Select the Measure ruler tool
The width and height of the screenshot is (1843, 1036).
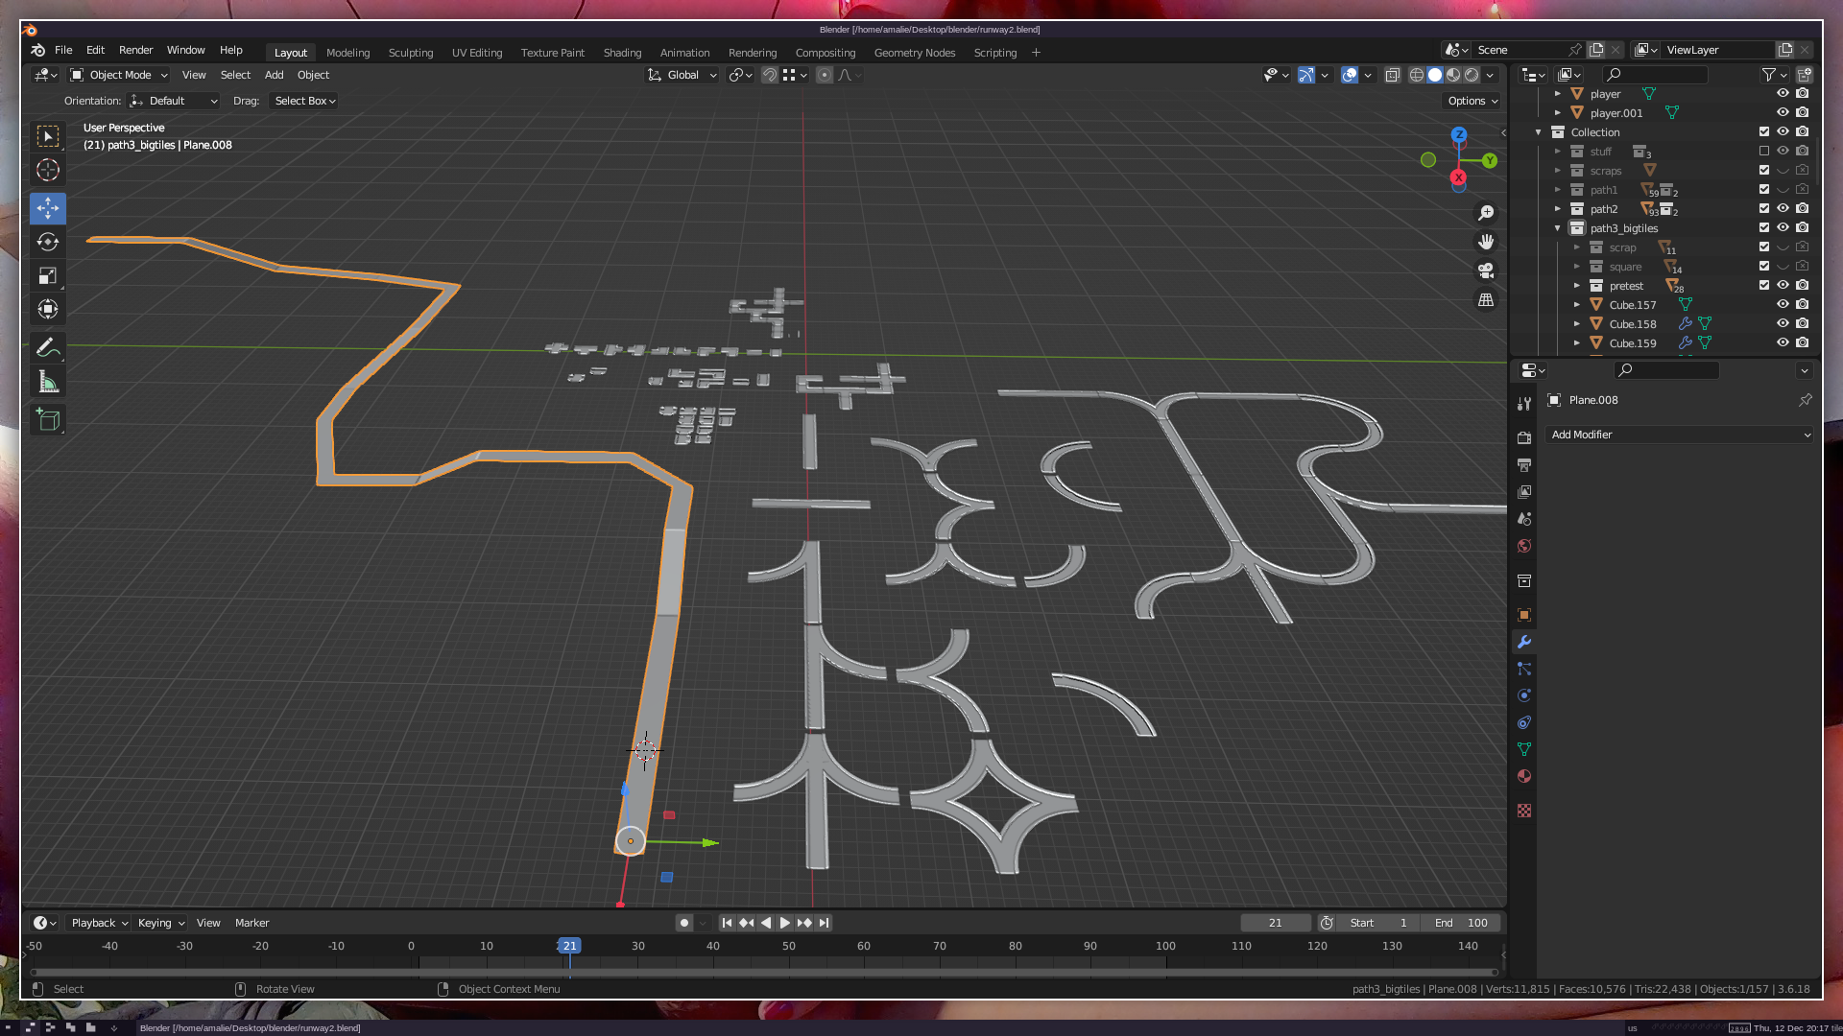[48, 383]
